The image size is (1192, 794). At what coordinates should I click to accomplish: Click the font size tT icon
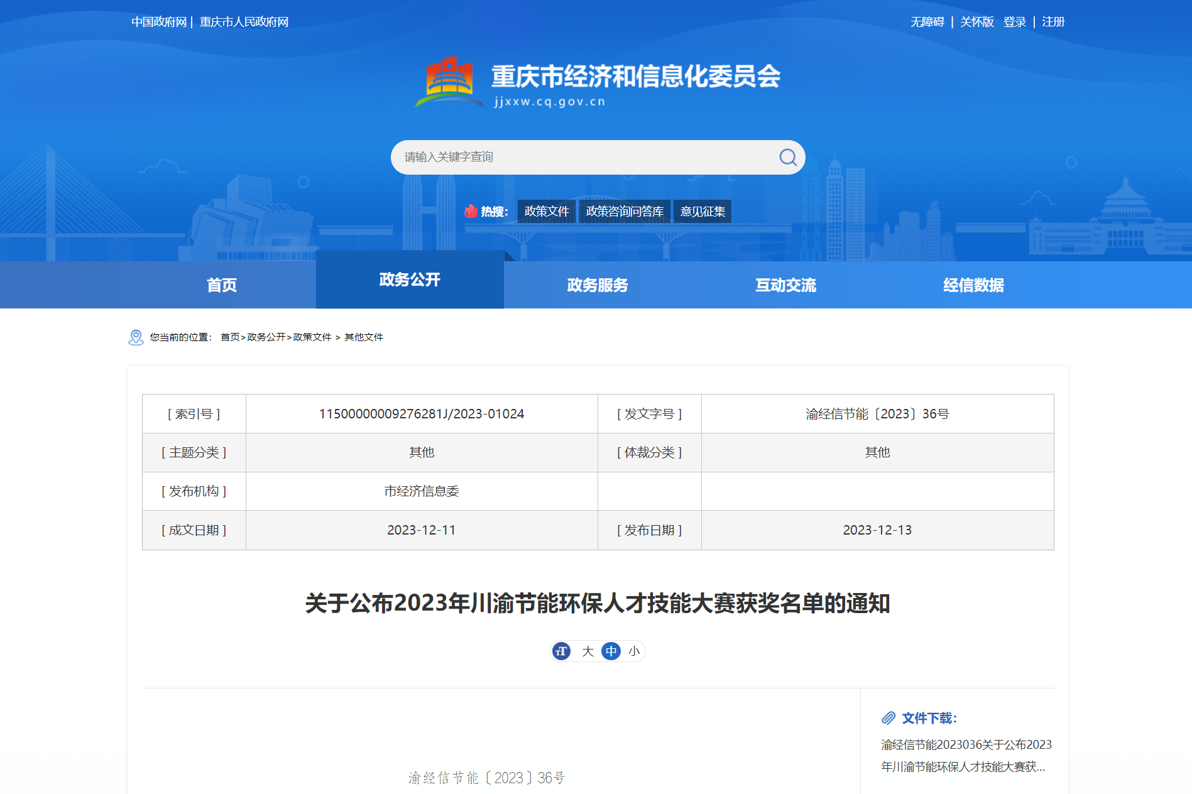(562, 651)
